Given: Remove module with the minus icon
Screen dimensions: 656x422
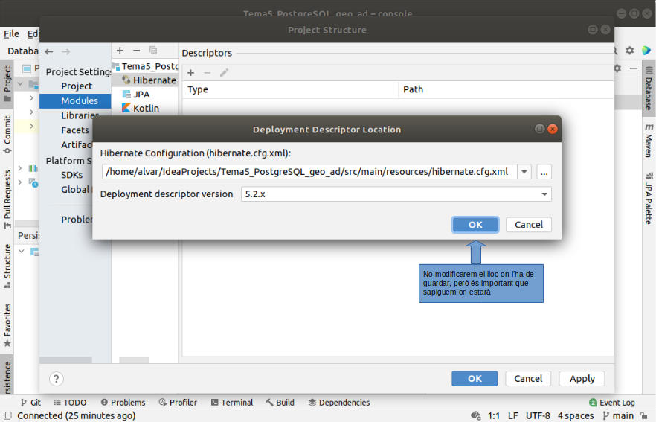Looking at the screenshot, I should tap(136, 51).
